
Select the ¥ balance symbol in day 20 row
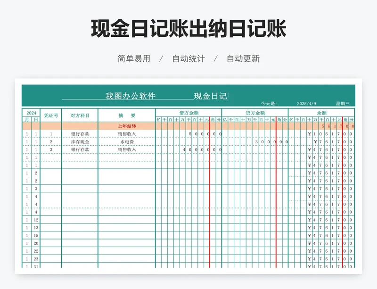pos(309,243)
